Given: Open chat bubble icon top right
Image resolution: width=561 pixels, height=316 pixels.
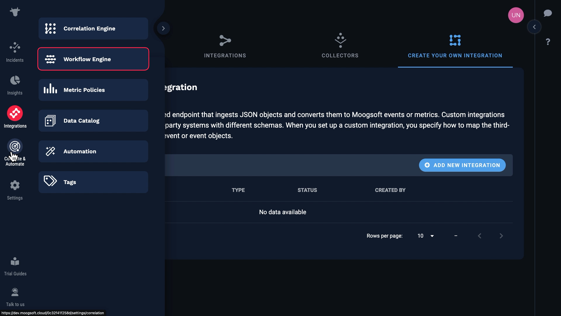Looking at the screenshot, I should click(x=548, y=13).
